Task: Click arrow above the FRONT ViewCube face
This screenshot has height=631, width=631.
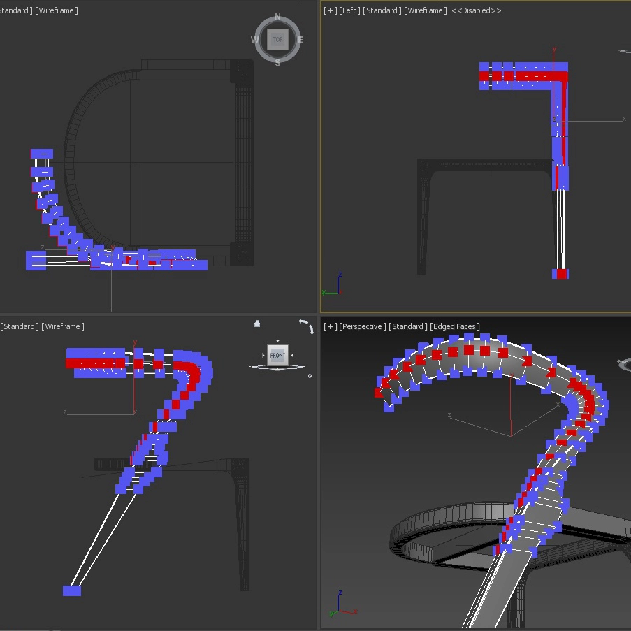Action: [x=277, y=341]
